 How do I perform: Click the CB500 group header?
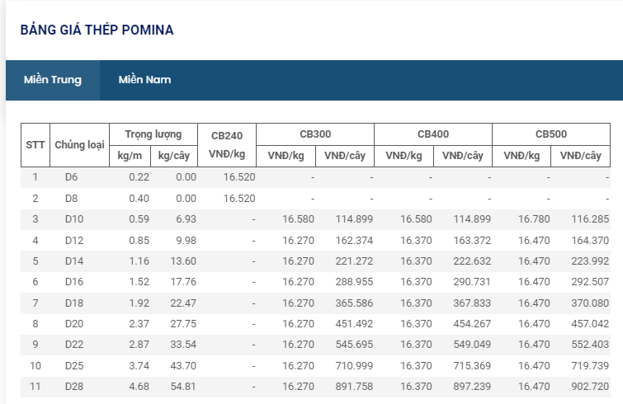pos(551,134)
